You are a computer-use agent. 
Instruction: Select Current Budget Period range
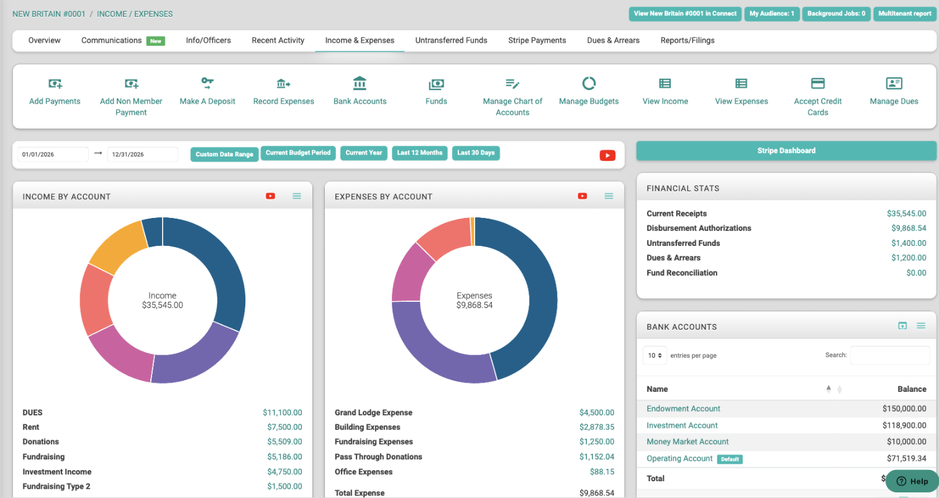pyautogui.click(x=299, y=153)
